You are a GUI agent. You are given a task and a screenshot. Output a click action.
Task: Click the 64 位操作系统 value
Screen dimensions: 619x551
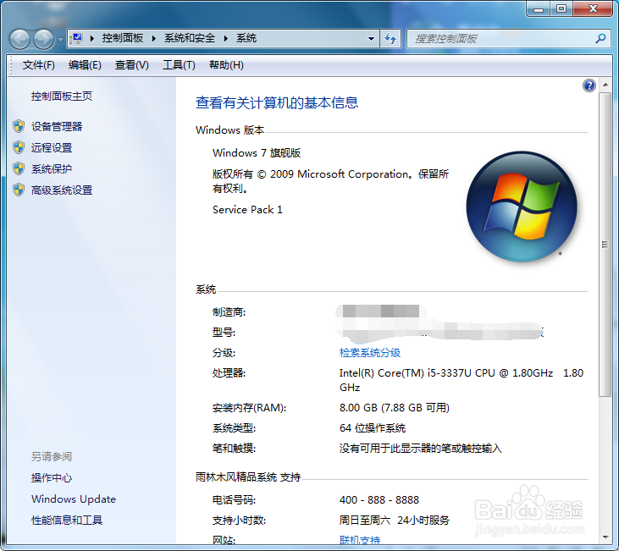373,428
